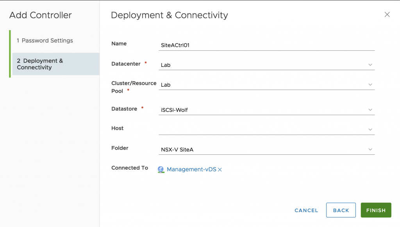Viewport: 400px width, 227px height.
Task: Click the Deployment & Connectivity heading
Action: [x=170, y=15]
